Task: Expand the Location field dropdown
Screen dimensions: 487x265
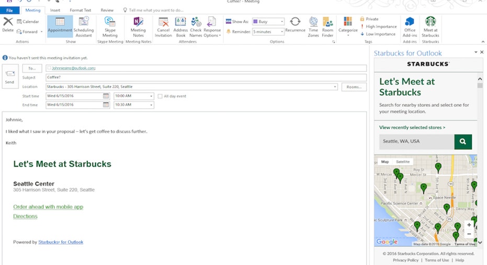Action: pyautogui.click(x=335, y=87)
